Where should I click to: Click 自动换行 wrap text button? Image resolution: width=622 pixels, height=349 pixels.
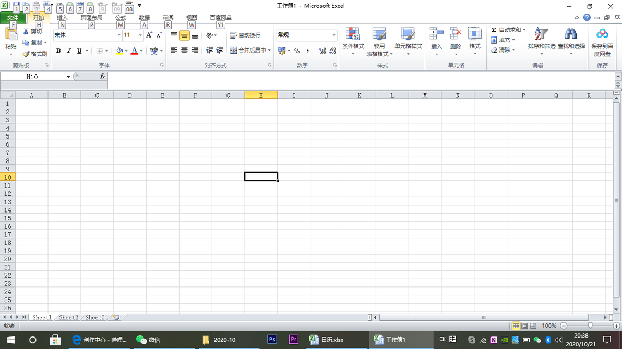pos(245,35)
